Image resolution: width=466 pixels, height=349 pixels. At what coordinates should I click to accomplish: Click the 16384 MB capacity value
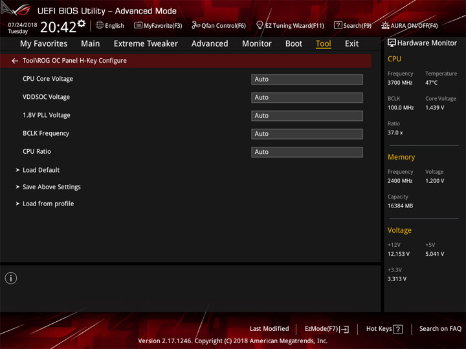[400, 206]
